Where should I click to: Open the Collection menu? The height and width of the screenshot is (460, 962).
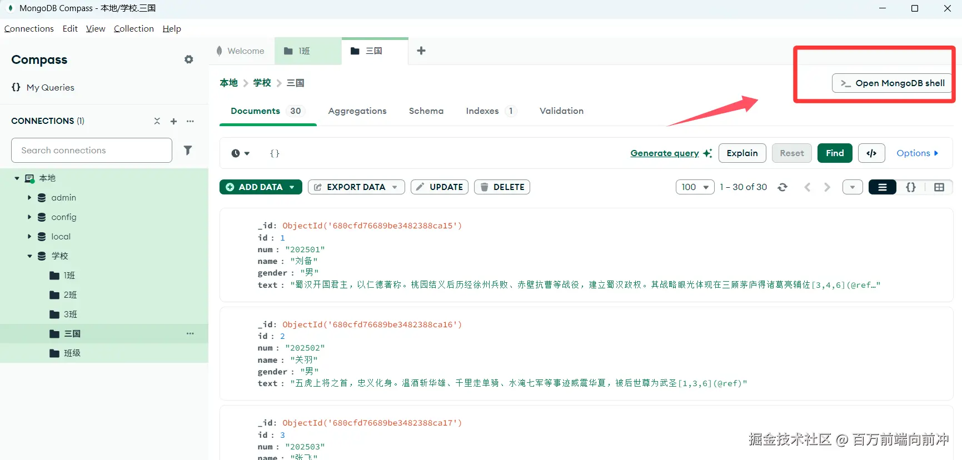pos(134,29)
